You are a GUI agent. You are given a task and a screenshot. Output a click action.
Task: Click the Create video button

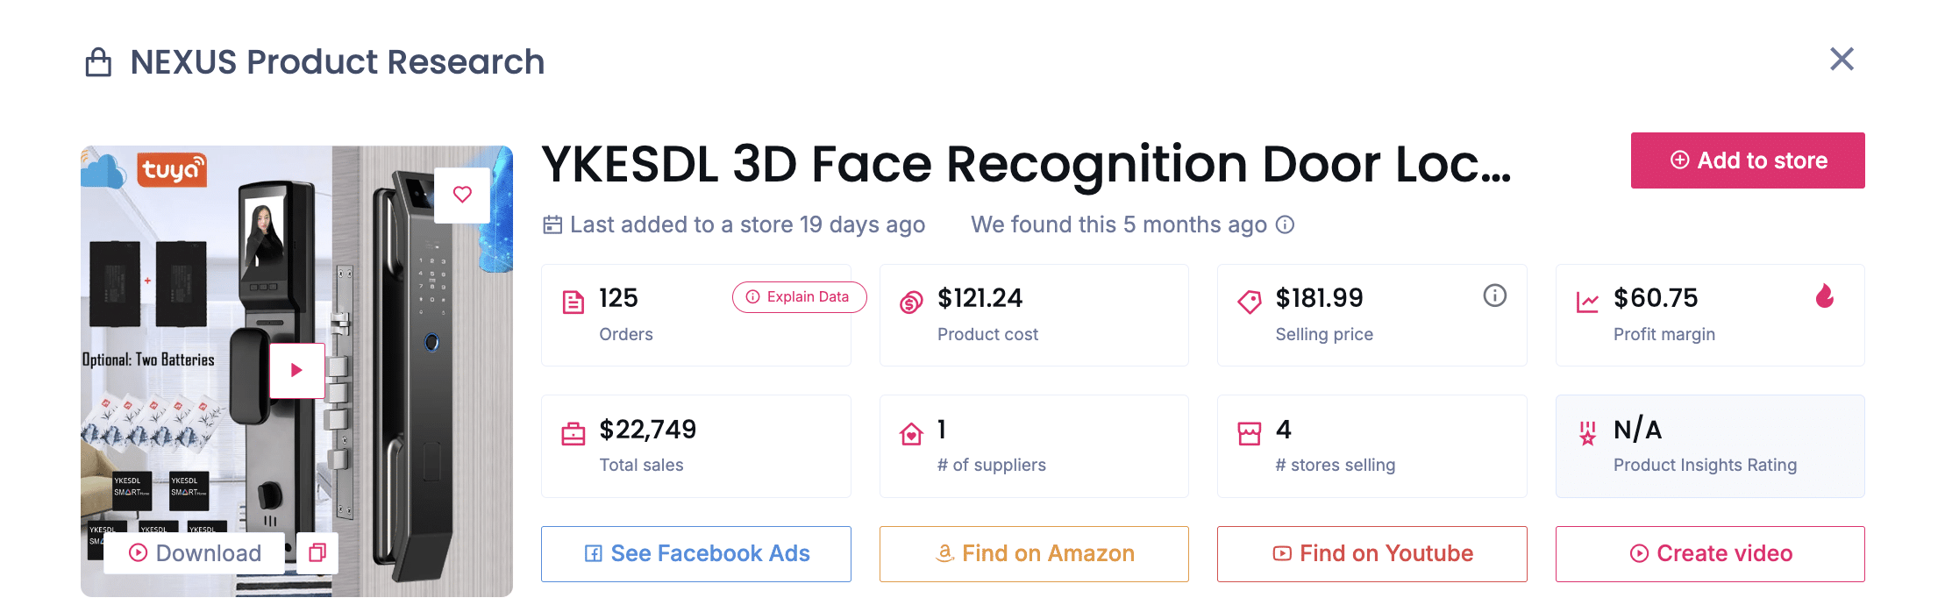pos(1710,554)
